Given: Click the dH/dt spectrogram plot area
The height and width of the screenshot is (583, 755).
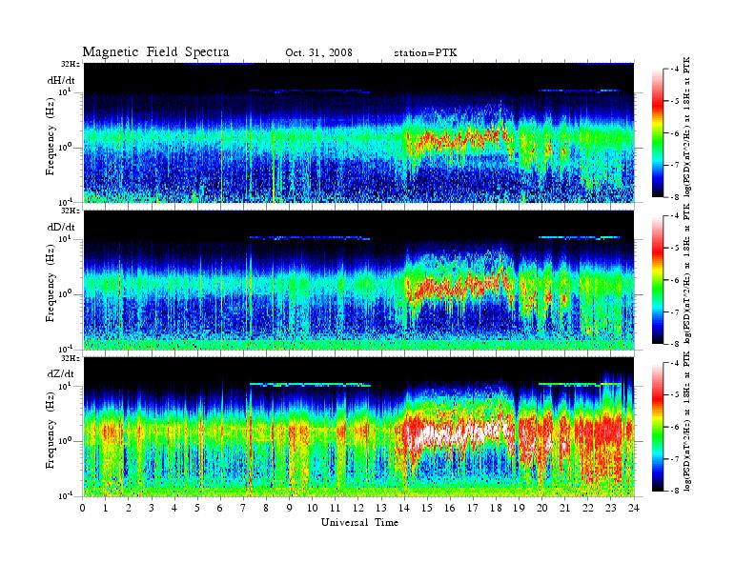Looking at the screenshot, I should coord(359,132).
